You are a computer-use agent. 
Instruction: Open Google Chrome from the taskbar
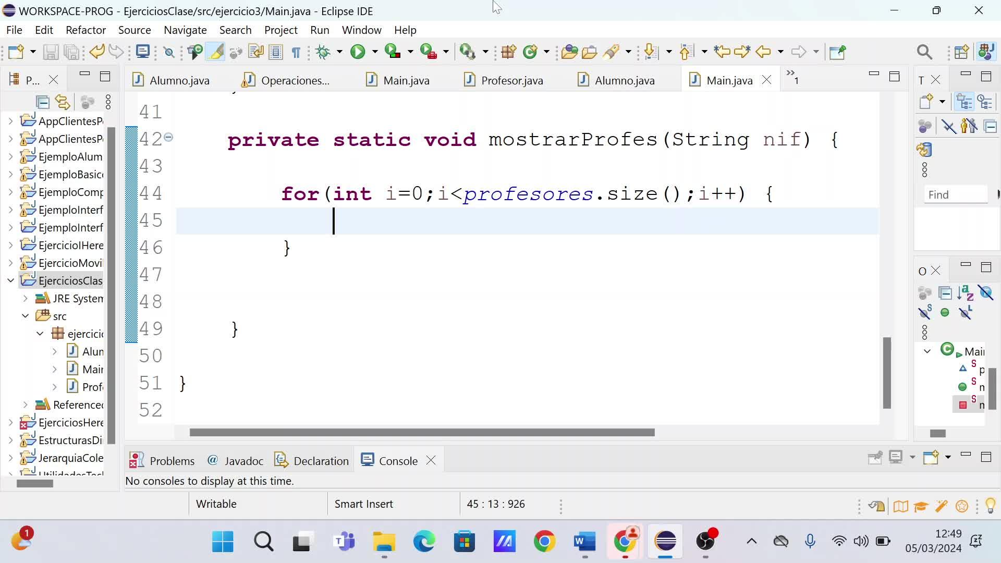click(x=544, y=542)
